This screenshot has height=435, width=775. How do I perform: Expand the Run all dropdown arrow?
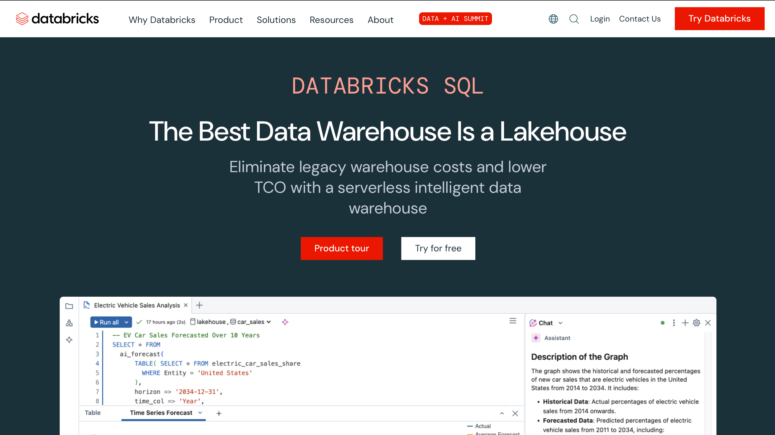(126, 322)
